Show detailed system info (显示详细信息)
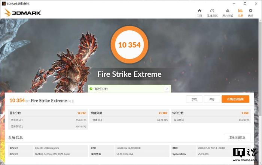Viewport: 262px width, 165px height. click(x=237, y=138)
